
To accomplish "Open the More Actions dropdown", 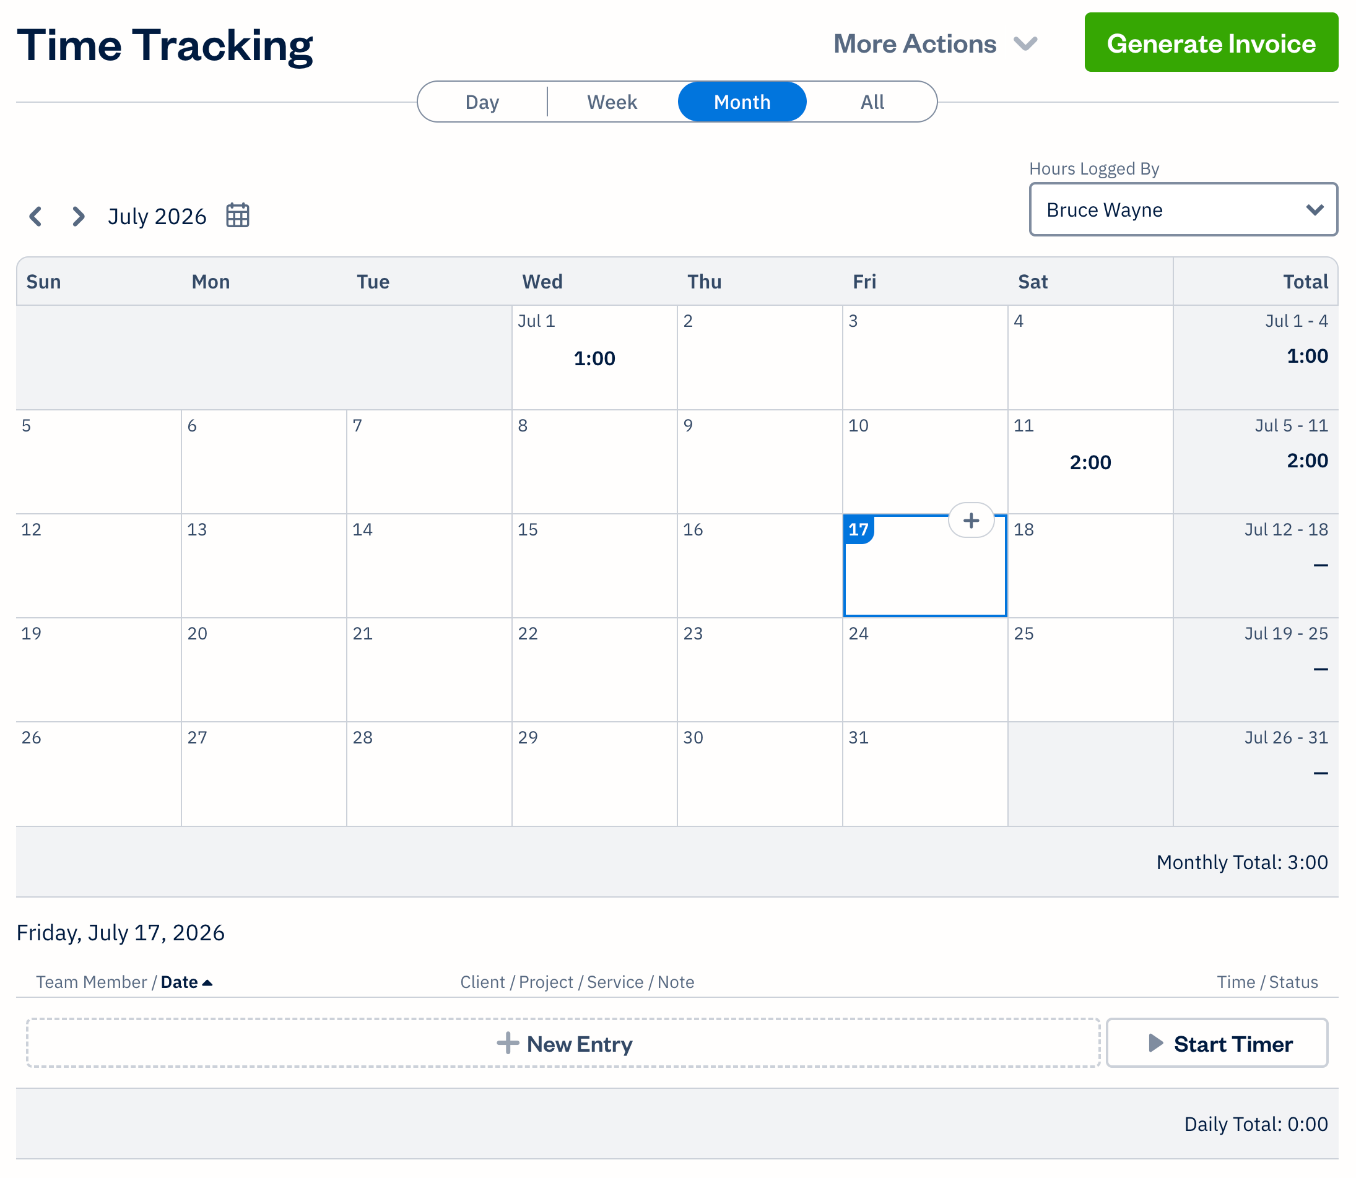I will point(936,44).
